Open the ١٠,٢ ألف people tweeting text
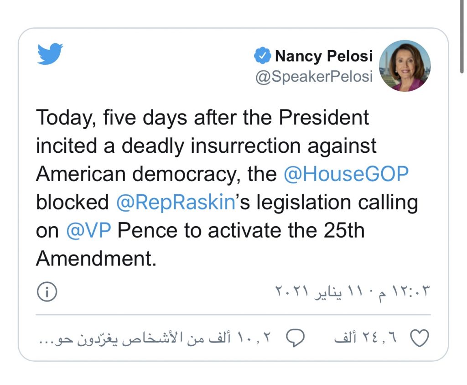The height and width of the screenshot is (385, 467). pos(155,338)
